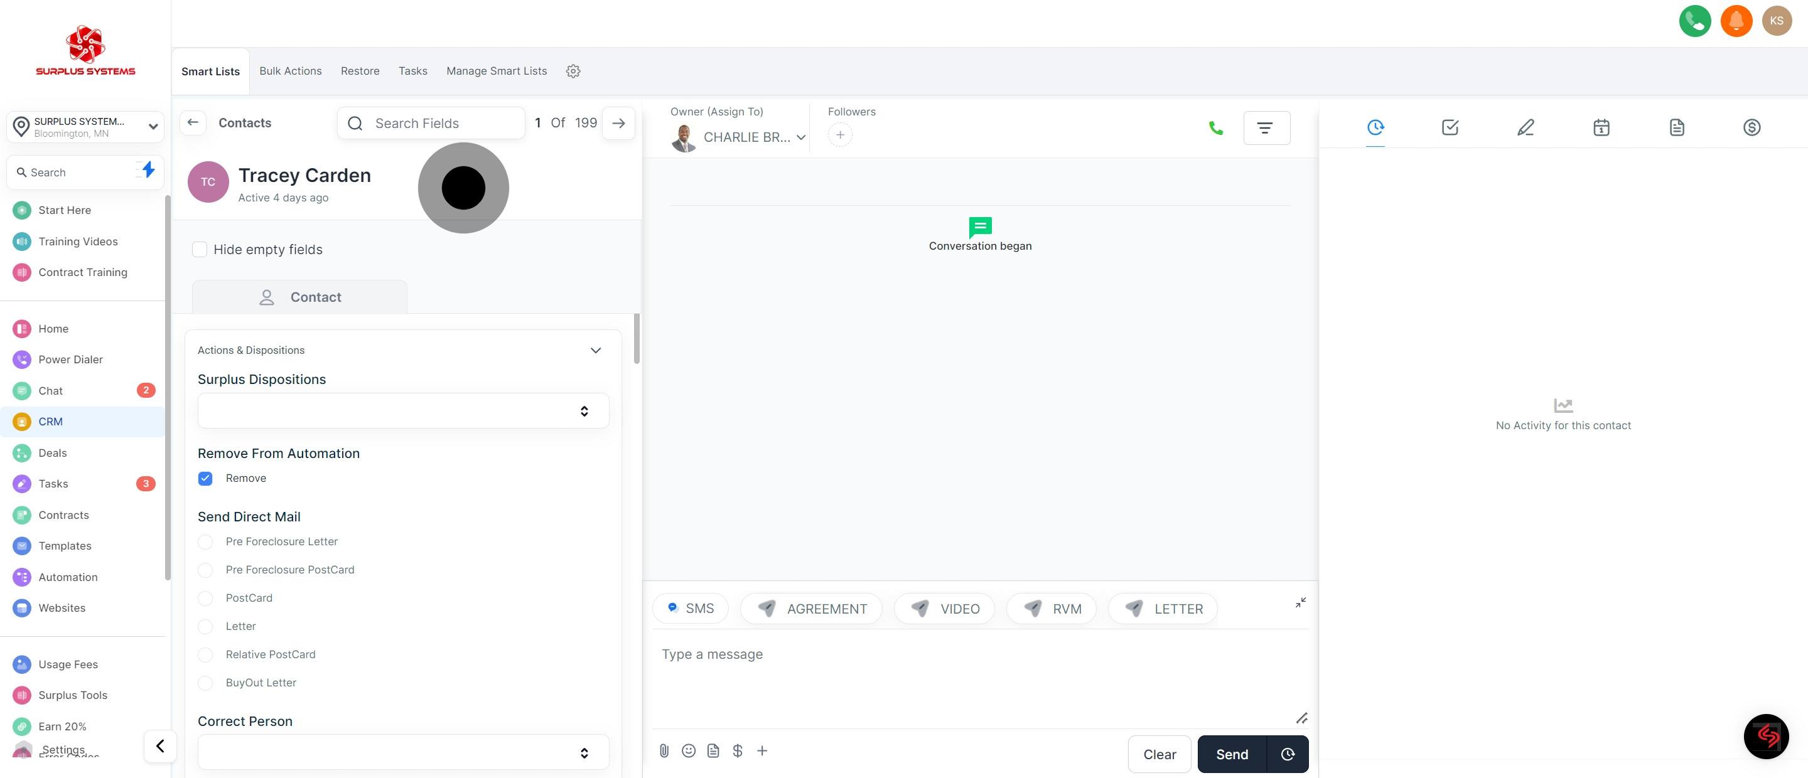The image size is (1808, 778).
Task: Select the Appointments calendar icon
Action: click(1601, 127)
